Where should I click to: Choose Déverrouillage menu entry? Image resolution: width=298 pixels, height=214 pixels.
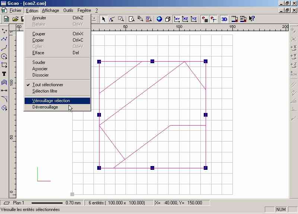[x=57, y=107]
